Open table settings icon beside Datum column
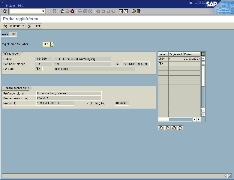This screenshot has width=234, height=180. 203,54
